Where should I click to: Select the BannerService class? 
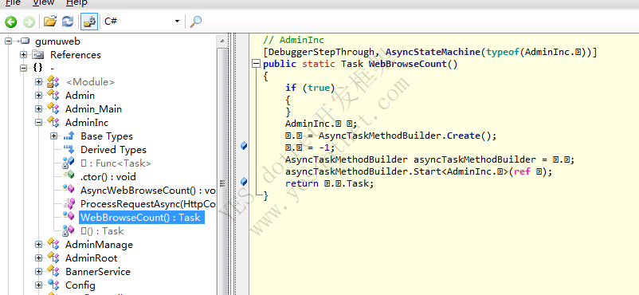coord(98,271)
